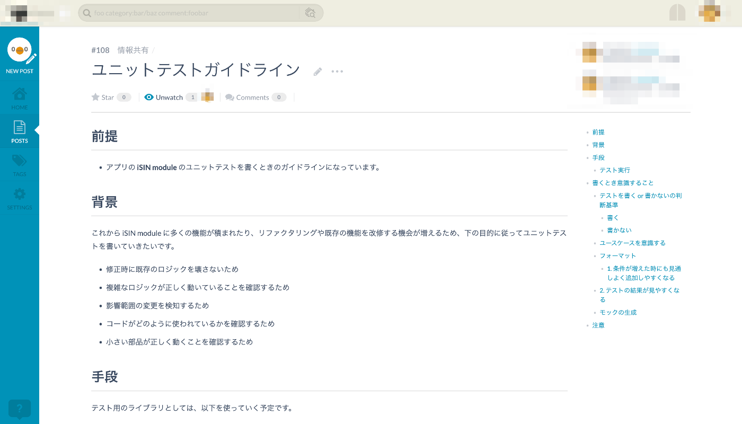Image resolution: width=742 pixels, height=424 pixels.
Task: Open the help bubble at bottom left
Action: (20, 409)
